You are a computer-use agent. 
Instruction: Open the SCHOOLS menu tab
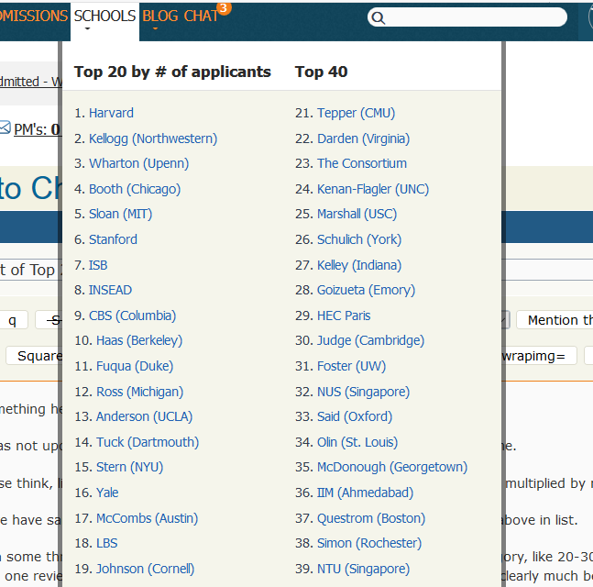104,21
